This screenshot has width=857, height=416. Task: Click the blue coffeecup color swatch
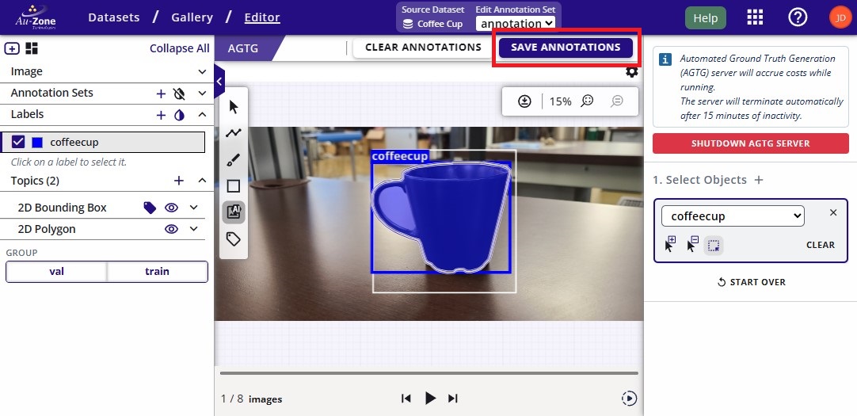point(37,143)
